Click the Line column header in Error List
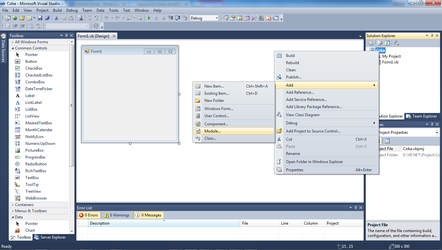This screenshot has height=250, width=442. [x=290, y=223]
